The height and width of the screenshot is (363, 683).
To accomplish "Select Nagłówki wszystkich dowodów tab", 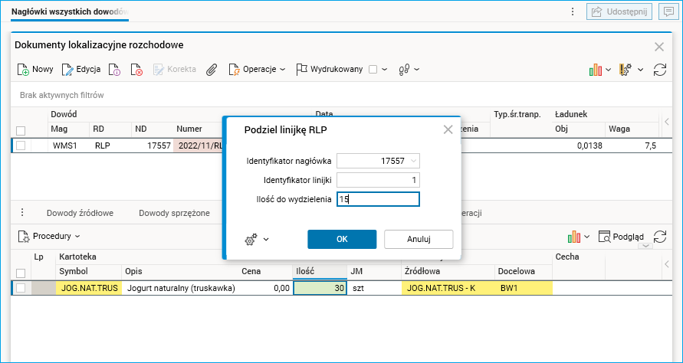I will pyautogui.click(x=70, y=11).
